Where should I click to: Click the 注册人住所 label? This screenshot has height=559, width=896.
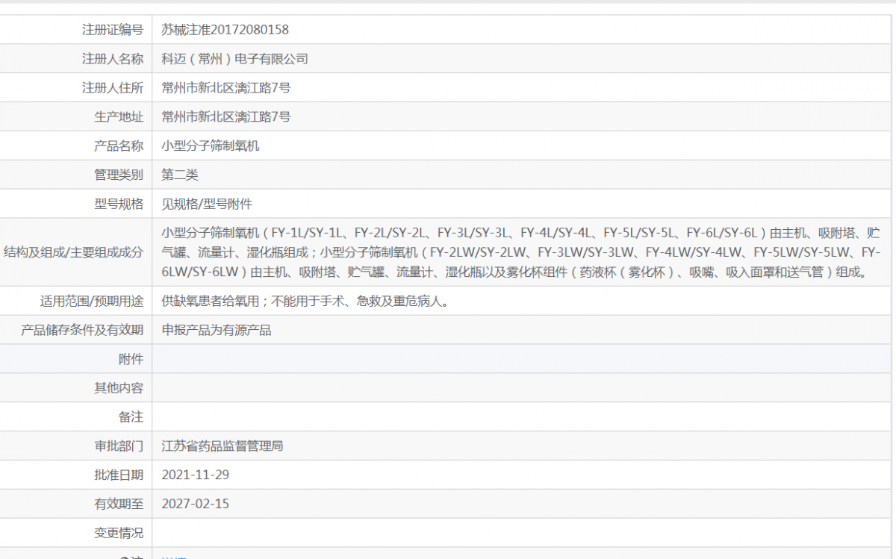coord(113,88)
